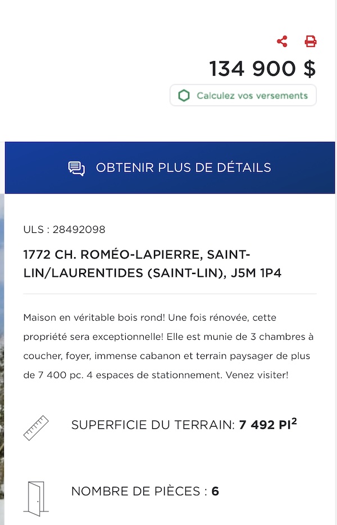Click the ruler icon for lot area
This screenshot has height=525, width=337.
tap(36, 428)
